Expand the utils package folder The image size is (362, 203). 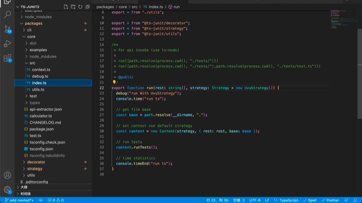coord(53,175)
